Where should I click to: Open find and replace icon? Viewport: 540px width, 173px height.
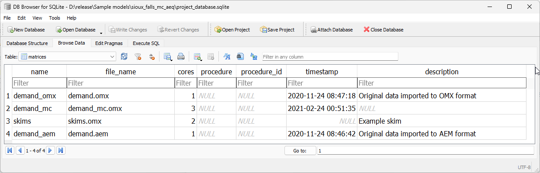(x=253, y=56)
